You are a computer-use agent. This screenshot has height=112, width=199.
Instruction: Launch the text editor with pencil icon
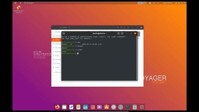click(x=71, y=107)
